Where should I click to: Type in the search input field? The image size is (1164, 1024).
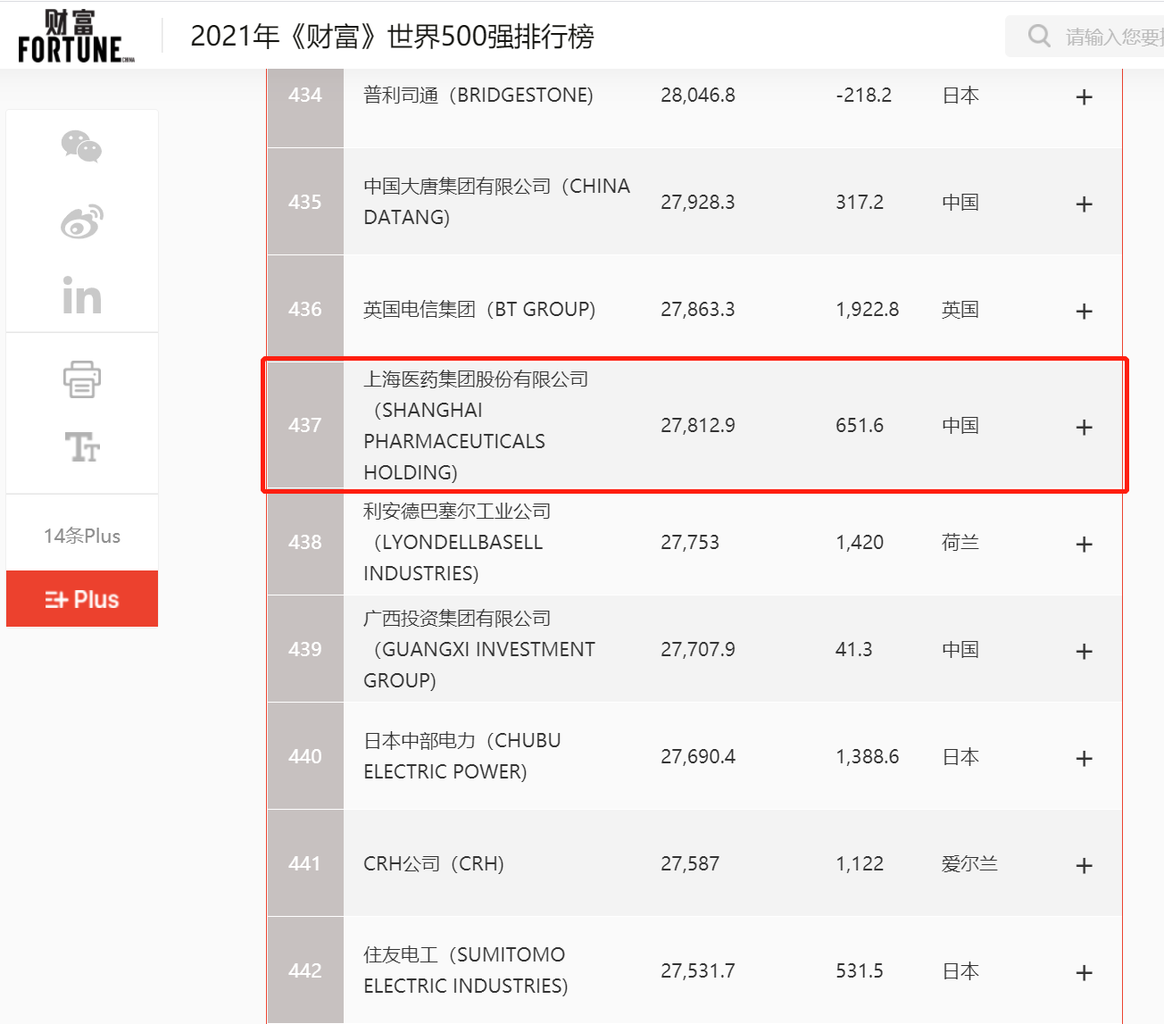[1113, 37]
